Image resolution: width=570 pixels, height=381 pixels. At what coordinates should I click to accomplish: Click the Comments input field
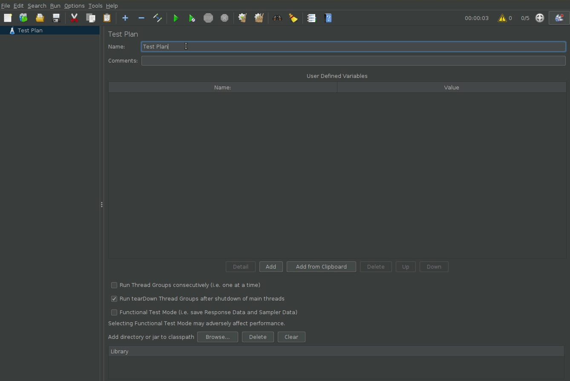click(354, 60)
